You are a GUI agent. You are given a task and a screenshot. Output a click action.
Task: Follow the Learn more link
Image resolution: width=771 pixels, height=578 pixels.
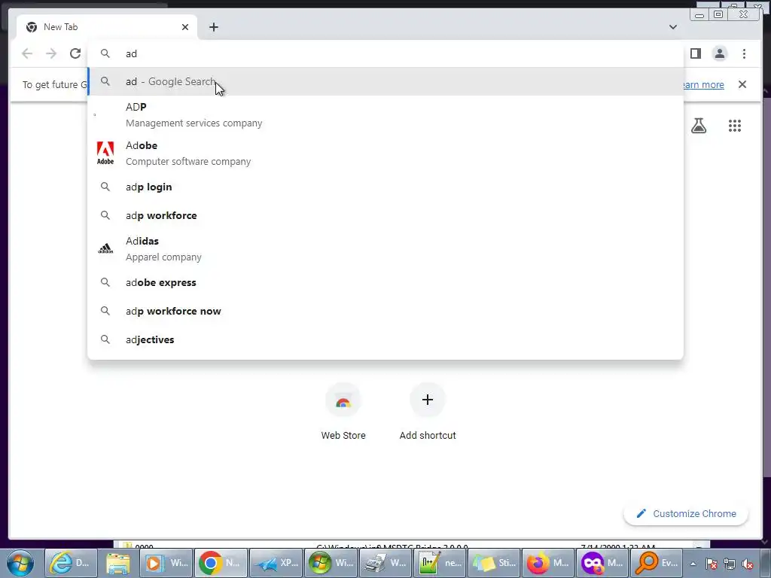pyautogui.click(x=704, y=84)
